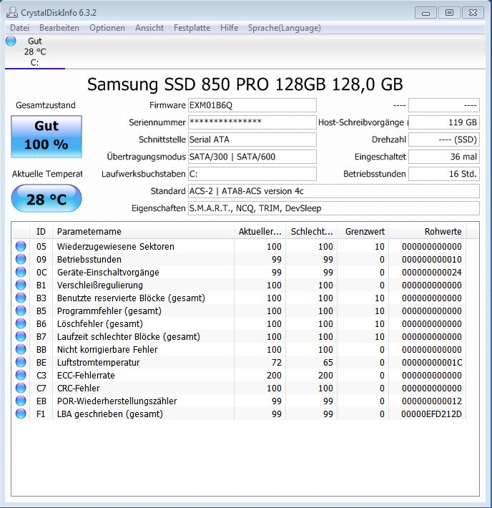Image resolution: width=492 pixels, height=508 pixels.
Task: Click the Gesamtzustand label
Action: 46,105
